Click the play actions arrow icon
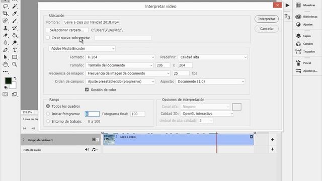The width and height of the screenshot is (322, 181). point(287,5)
